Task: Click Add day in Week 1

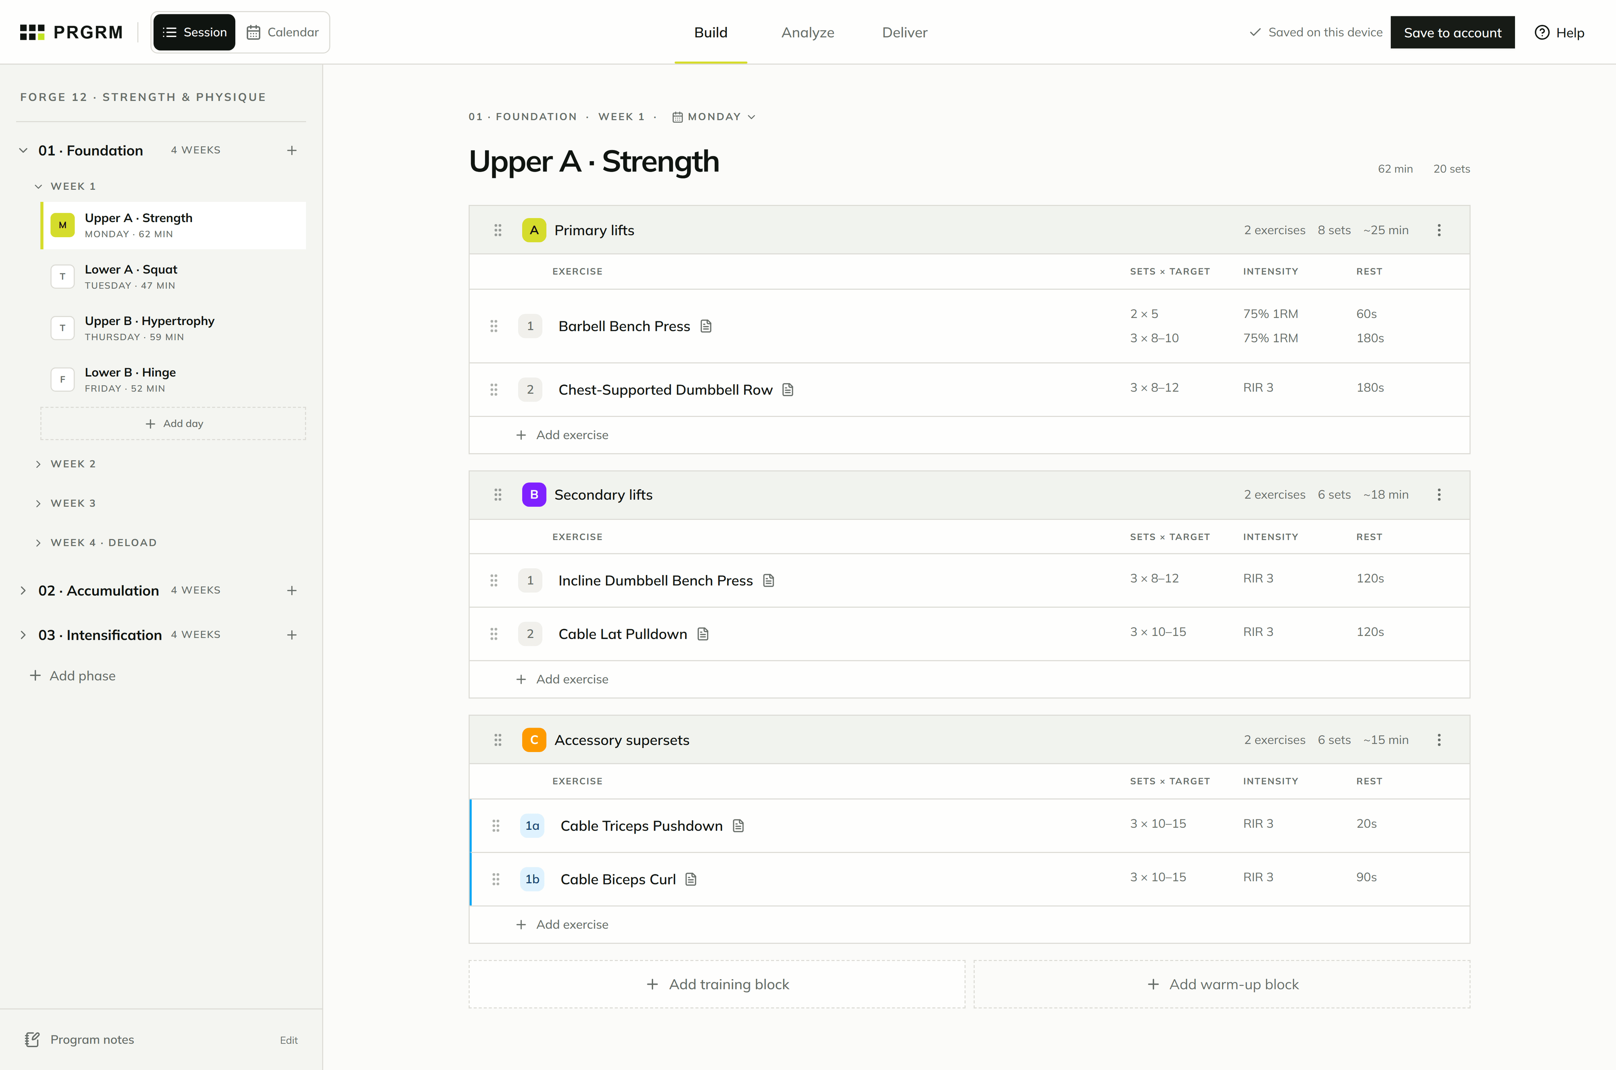Action: pyautogui.click(x=173, y=424)
